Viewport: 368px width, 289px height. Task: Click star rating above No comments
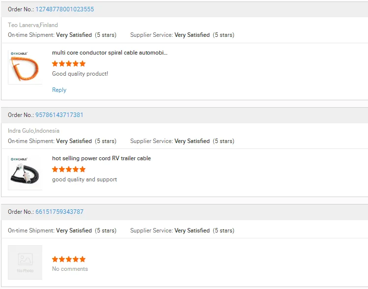pyautogui.click(x=69, y=259)
